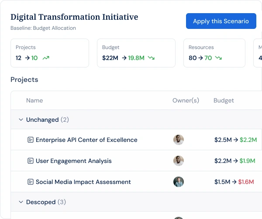
Task: Click the Apply this Scenario button
Action: pos(221,21)
